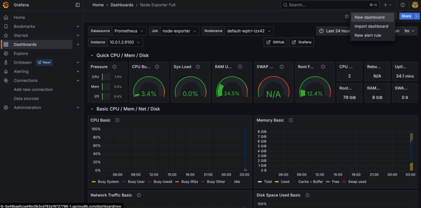Open the 1m refresh interval dropdown
Screen dimensions: 421x208
click(409, 31)
